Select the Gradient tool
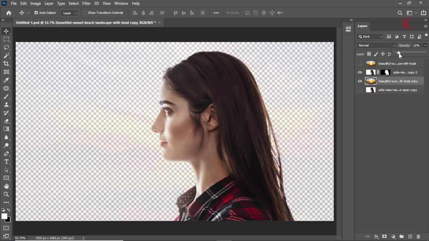Viewport: 429px width, 241px height. 6,129
